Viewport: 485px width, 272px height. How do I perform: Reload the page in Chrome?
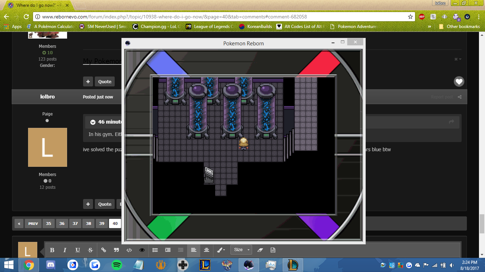[x=26, y=17]
